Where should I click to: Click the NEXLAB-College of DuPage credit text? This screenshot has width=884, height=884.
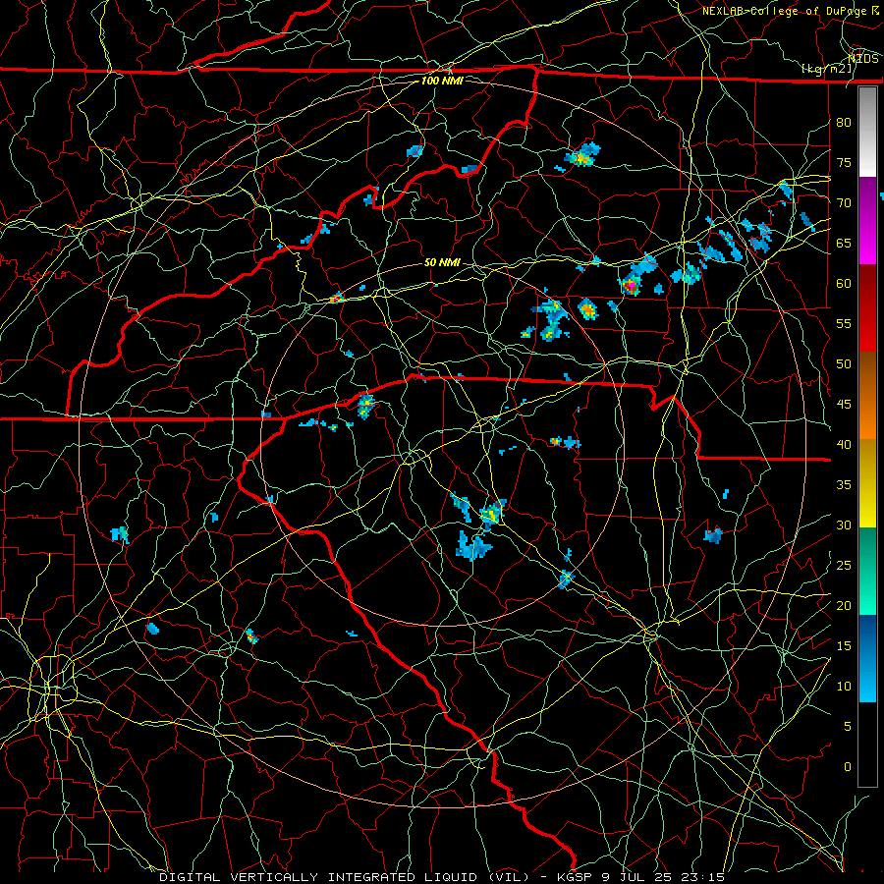[x=791, y=11]
